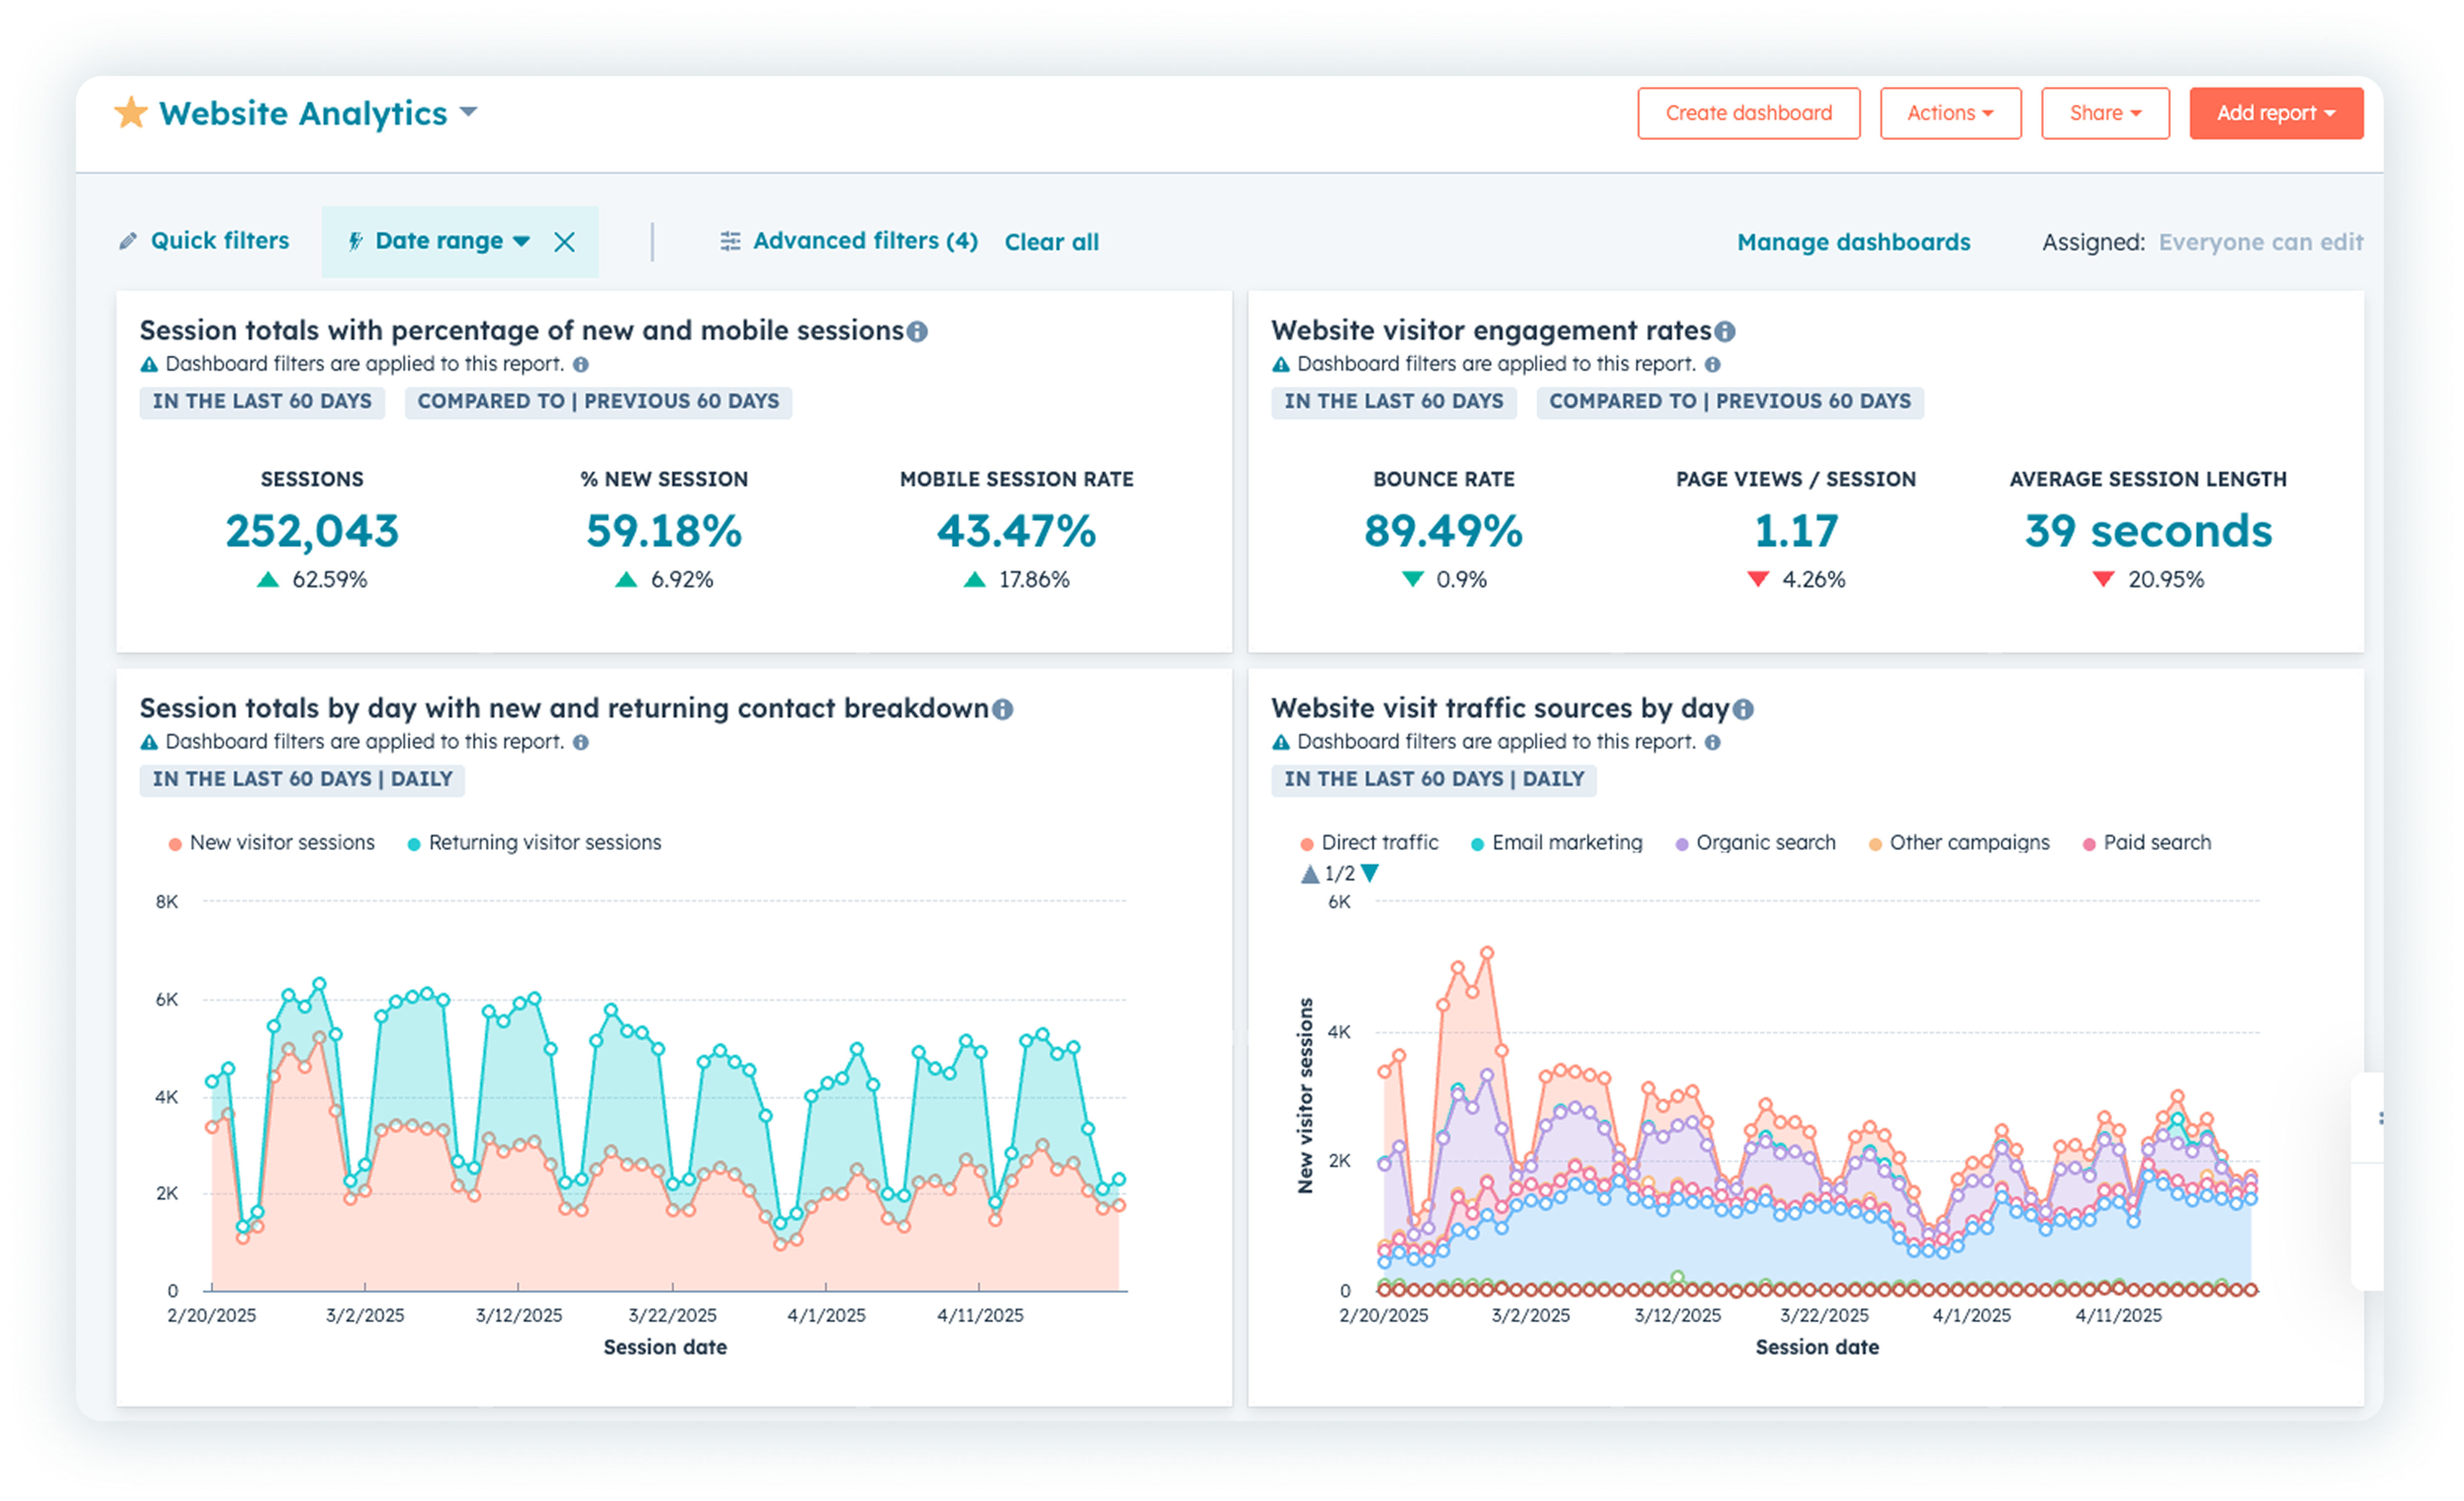
Task: Open Advanced filters (4)
Action: [x=865, y=241]
